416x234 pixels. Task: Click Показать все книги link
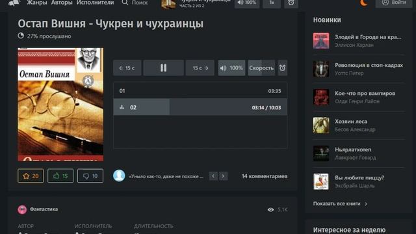(340, 203)
